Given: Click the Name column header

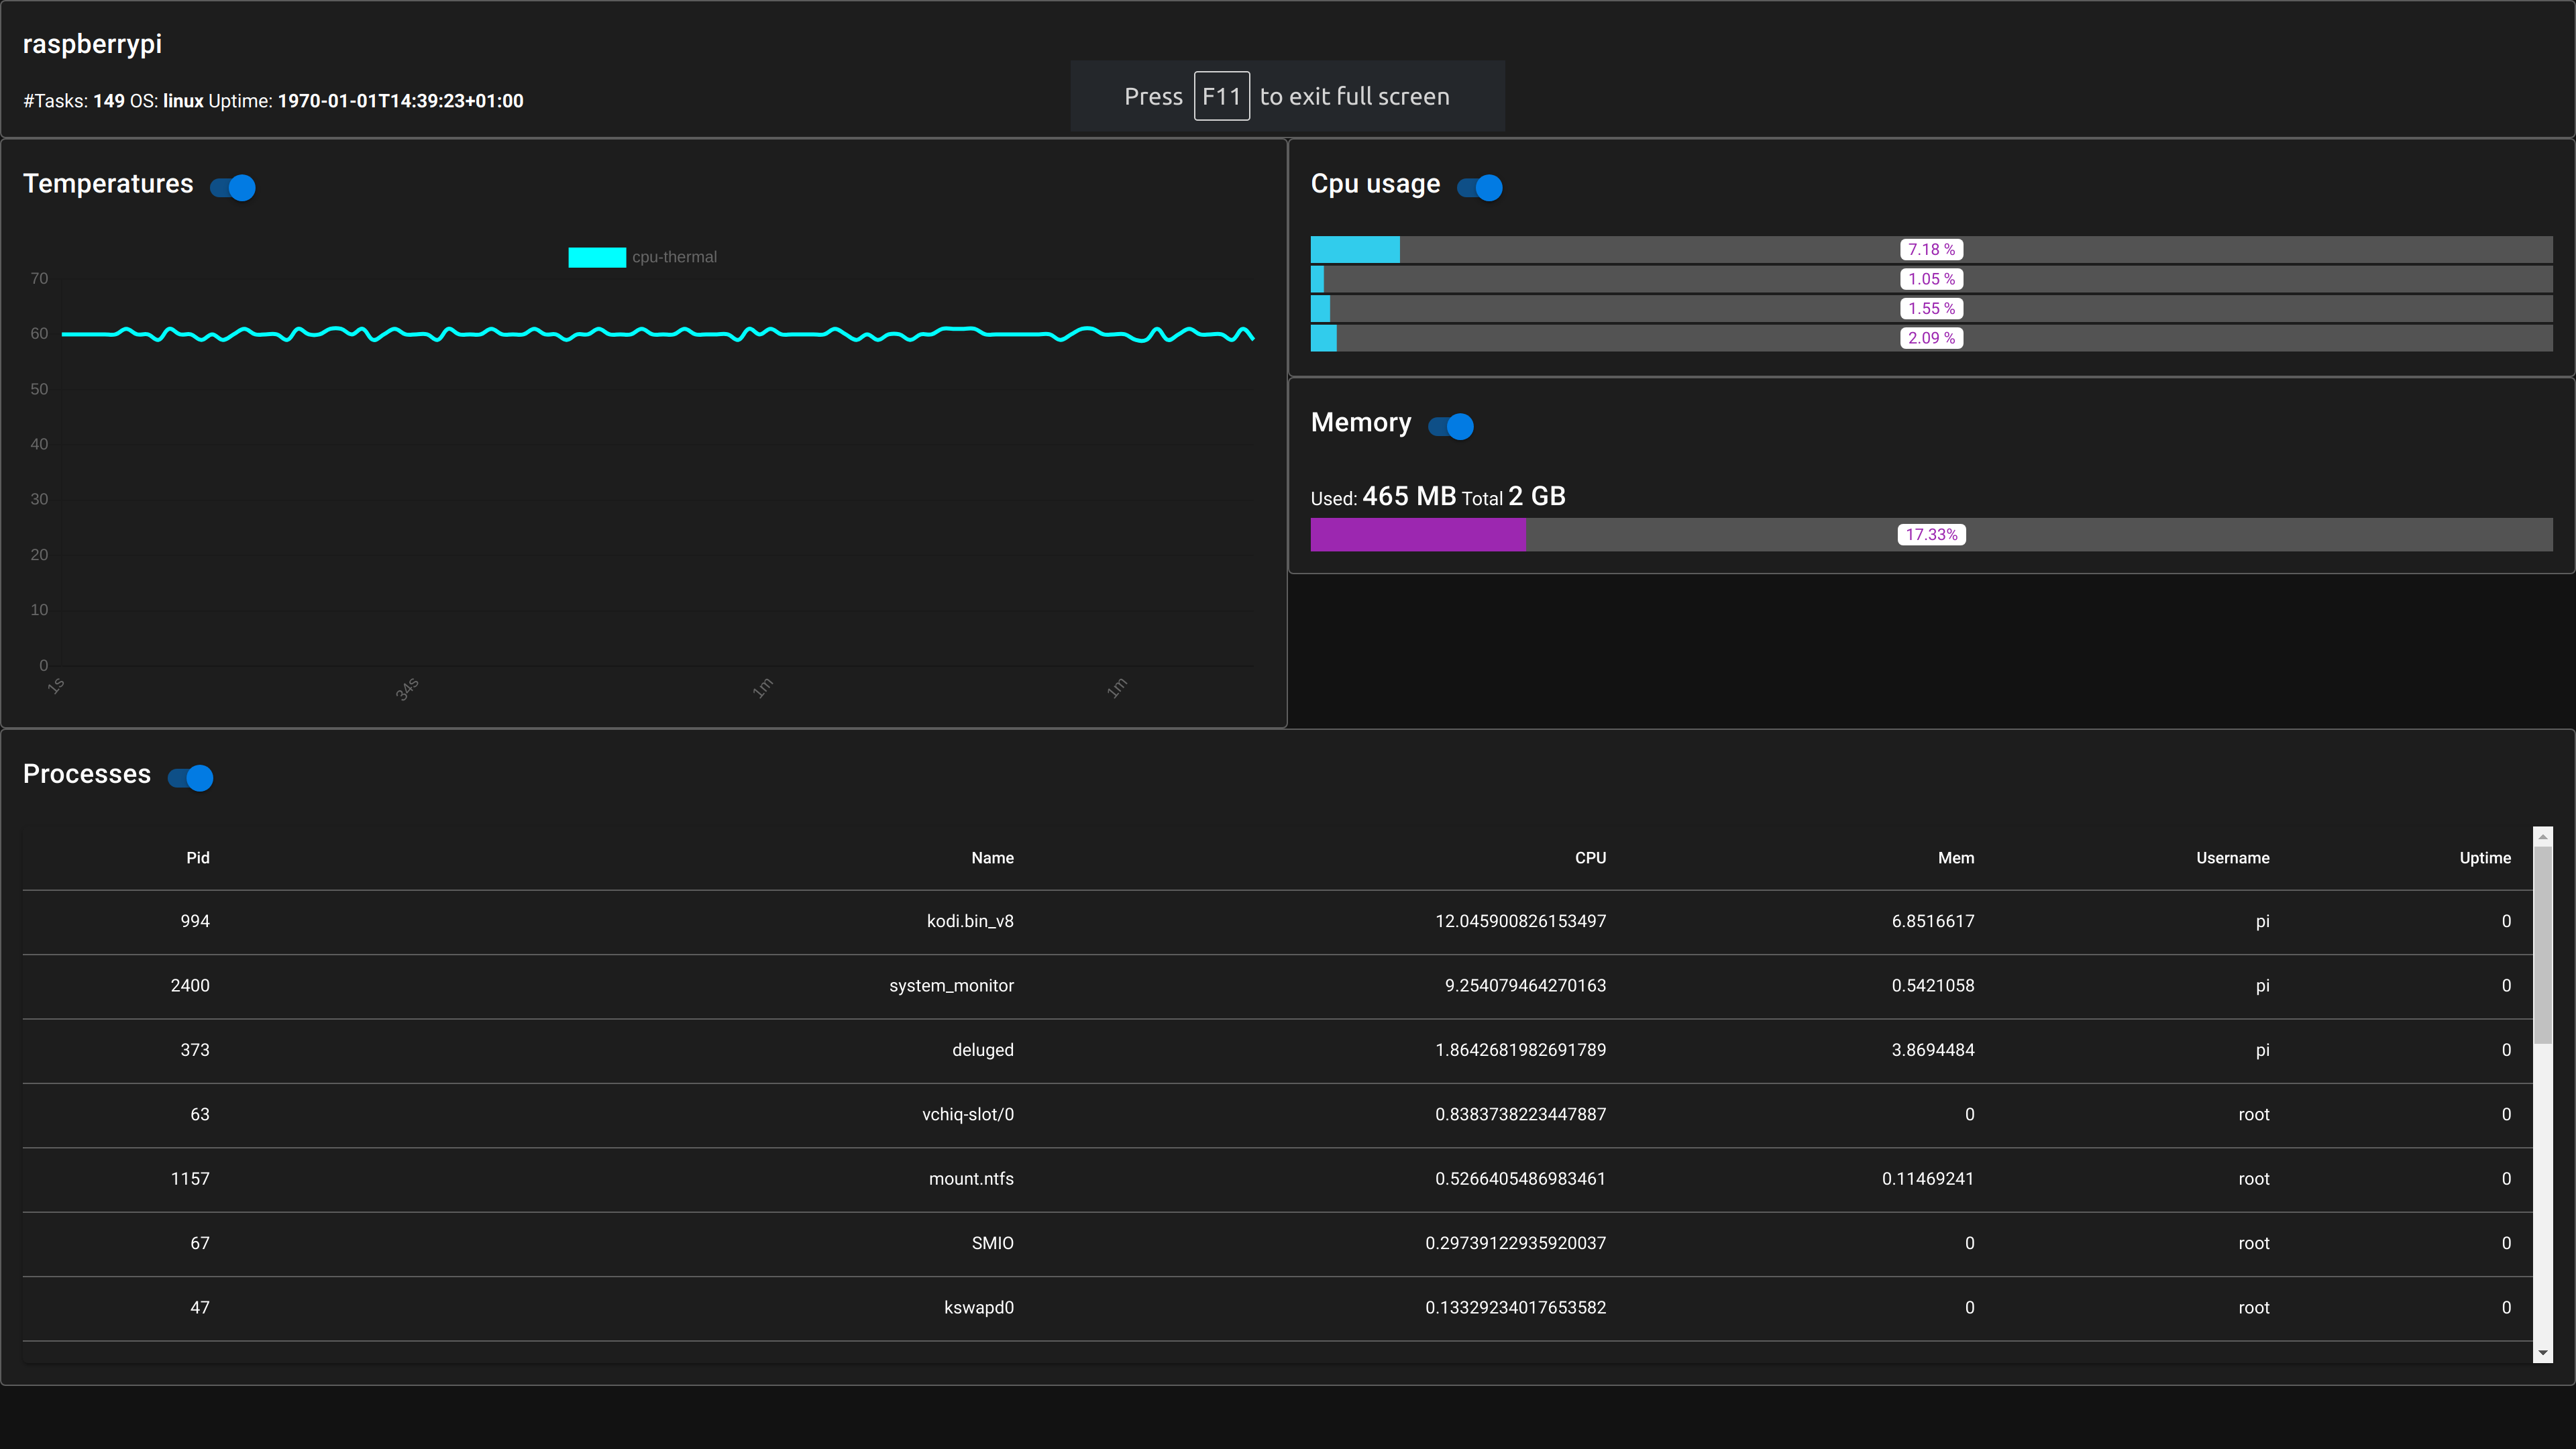Looking at the screenshot, I should [x=992, y=858].
